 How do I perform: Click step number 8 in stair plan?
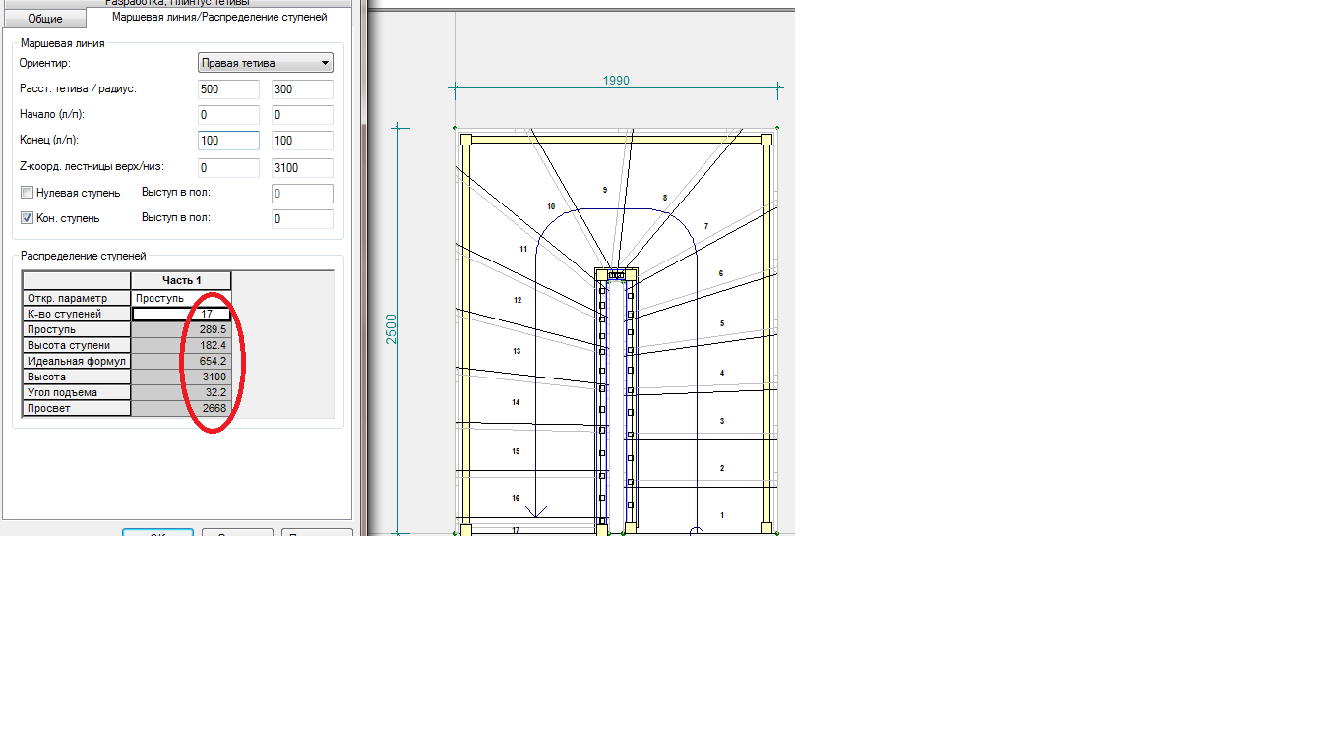pyautogui.click(x=665, y=198)
